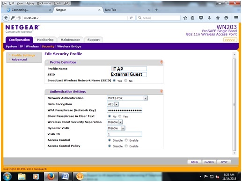Open the orange app taskbar icon
Viewport: 242px width, 182px height.
point(80,177)
